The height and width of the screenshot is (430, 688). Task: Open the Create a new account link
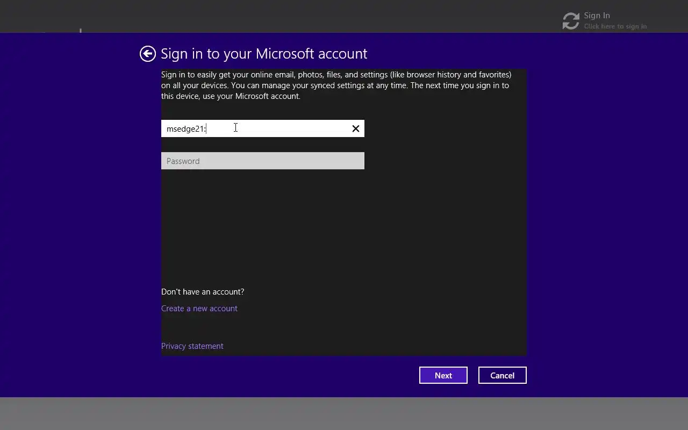tap(199, 309)
